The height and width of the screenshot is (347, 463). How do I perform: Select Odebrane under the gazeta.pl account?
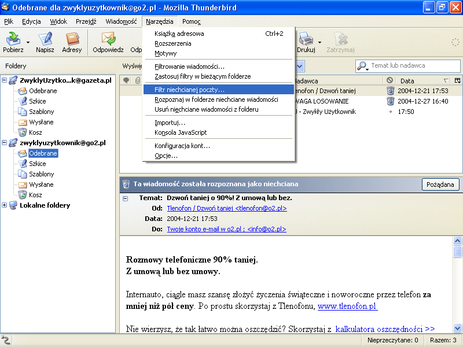pyautogui.click(x=43, y=91)
